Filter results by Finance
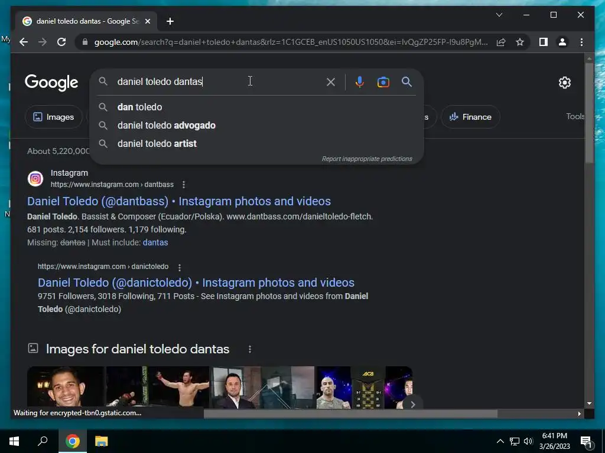Viewport: 605px width, 453px height. click(470, 117)
